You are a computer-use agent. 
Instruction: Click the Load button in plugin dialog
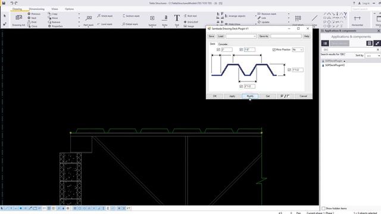[x=221, y=36]
